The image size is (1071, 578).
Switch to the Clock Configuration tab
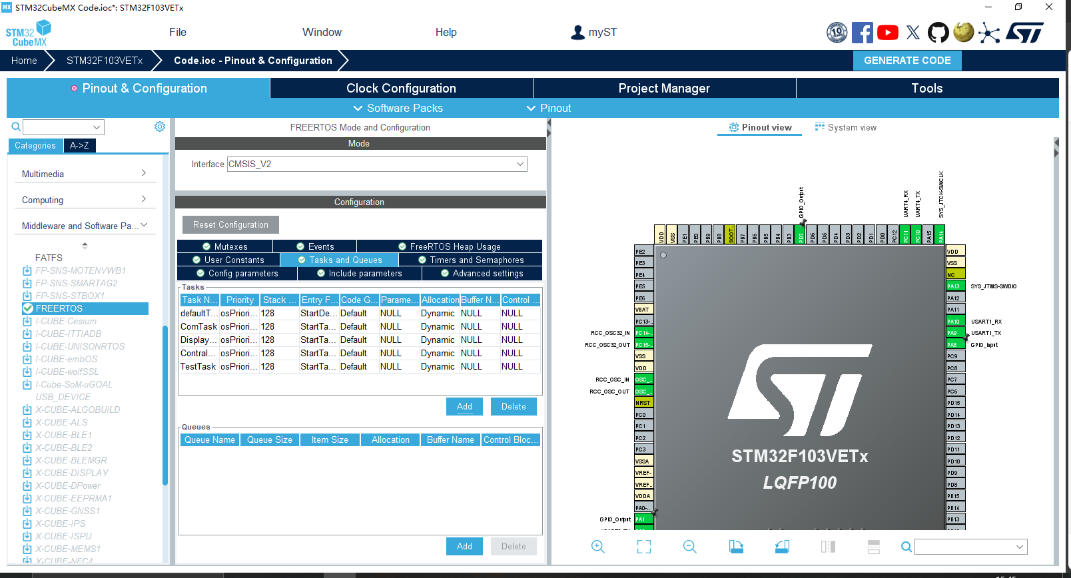click(401, 88)
